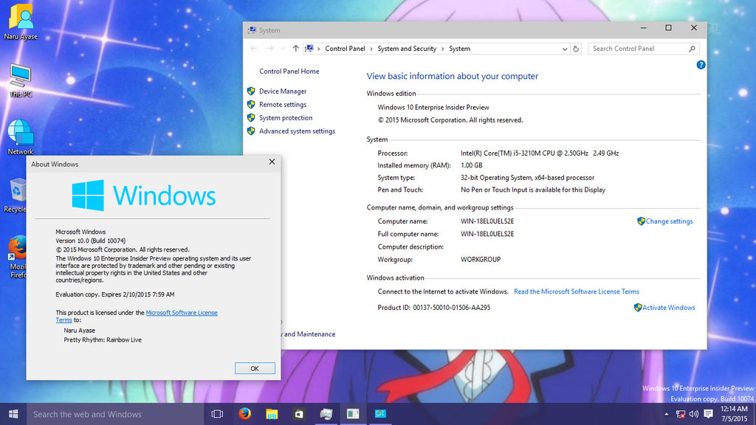Go to Control Panel Home
Image resolution: width=756 pixels, height=425 pixels.
pos(289,72)
